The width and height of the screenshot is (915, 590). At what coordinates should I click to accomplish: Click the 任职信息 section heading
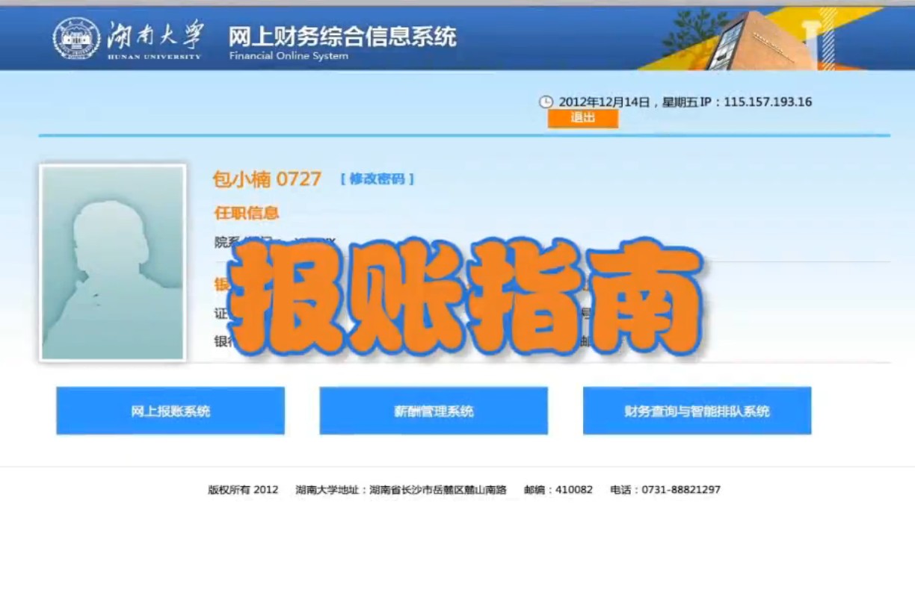(x=247, y=213)
